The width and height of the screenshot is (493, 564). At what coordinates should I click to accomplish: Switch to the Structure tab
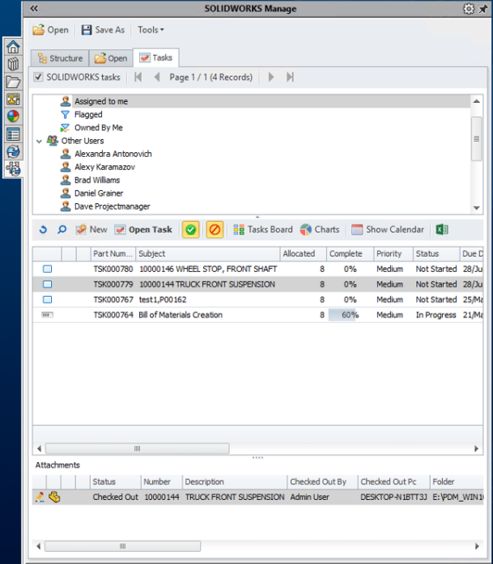point(60,58)
